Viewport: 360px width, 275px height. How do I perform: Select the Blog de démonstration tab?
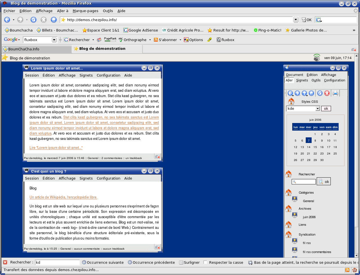(107, 49)
